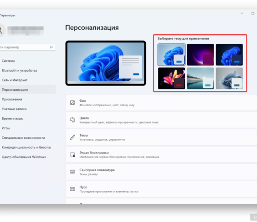Open Учетные записи section
Screen dimensions: 257x222
(28, 109)
